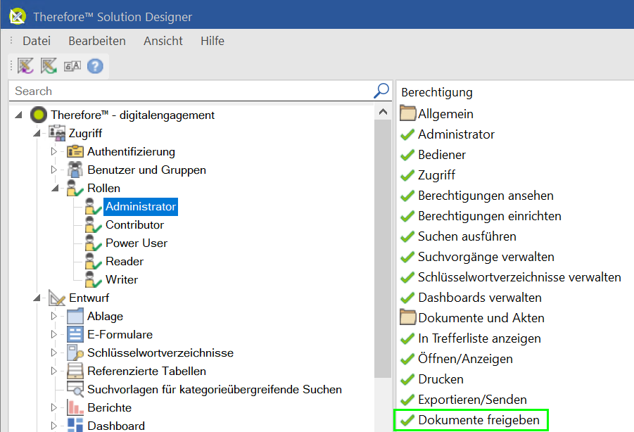Select the Power User role
Screen dimensions: 634x432
(x=137, y=243)
